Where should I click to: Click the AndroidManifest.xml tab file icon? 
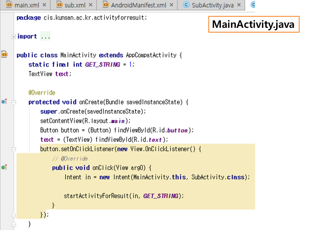click(106, 5)
